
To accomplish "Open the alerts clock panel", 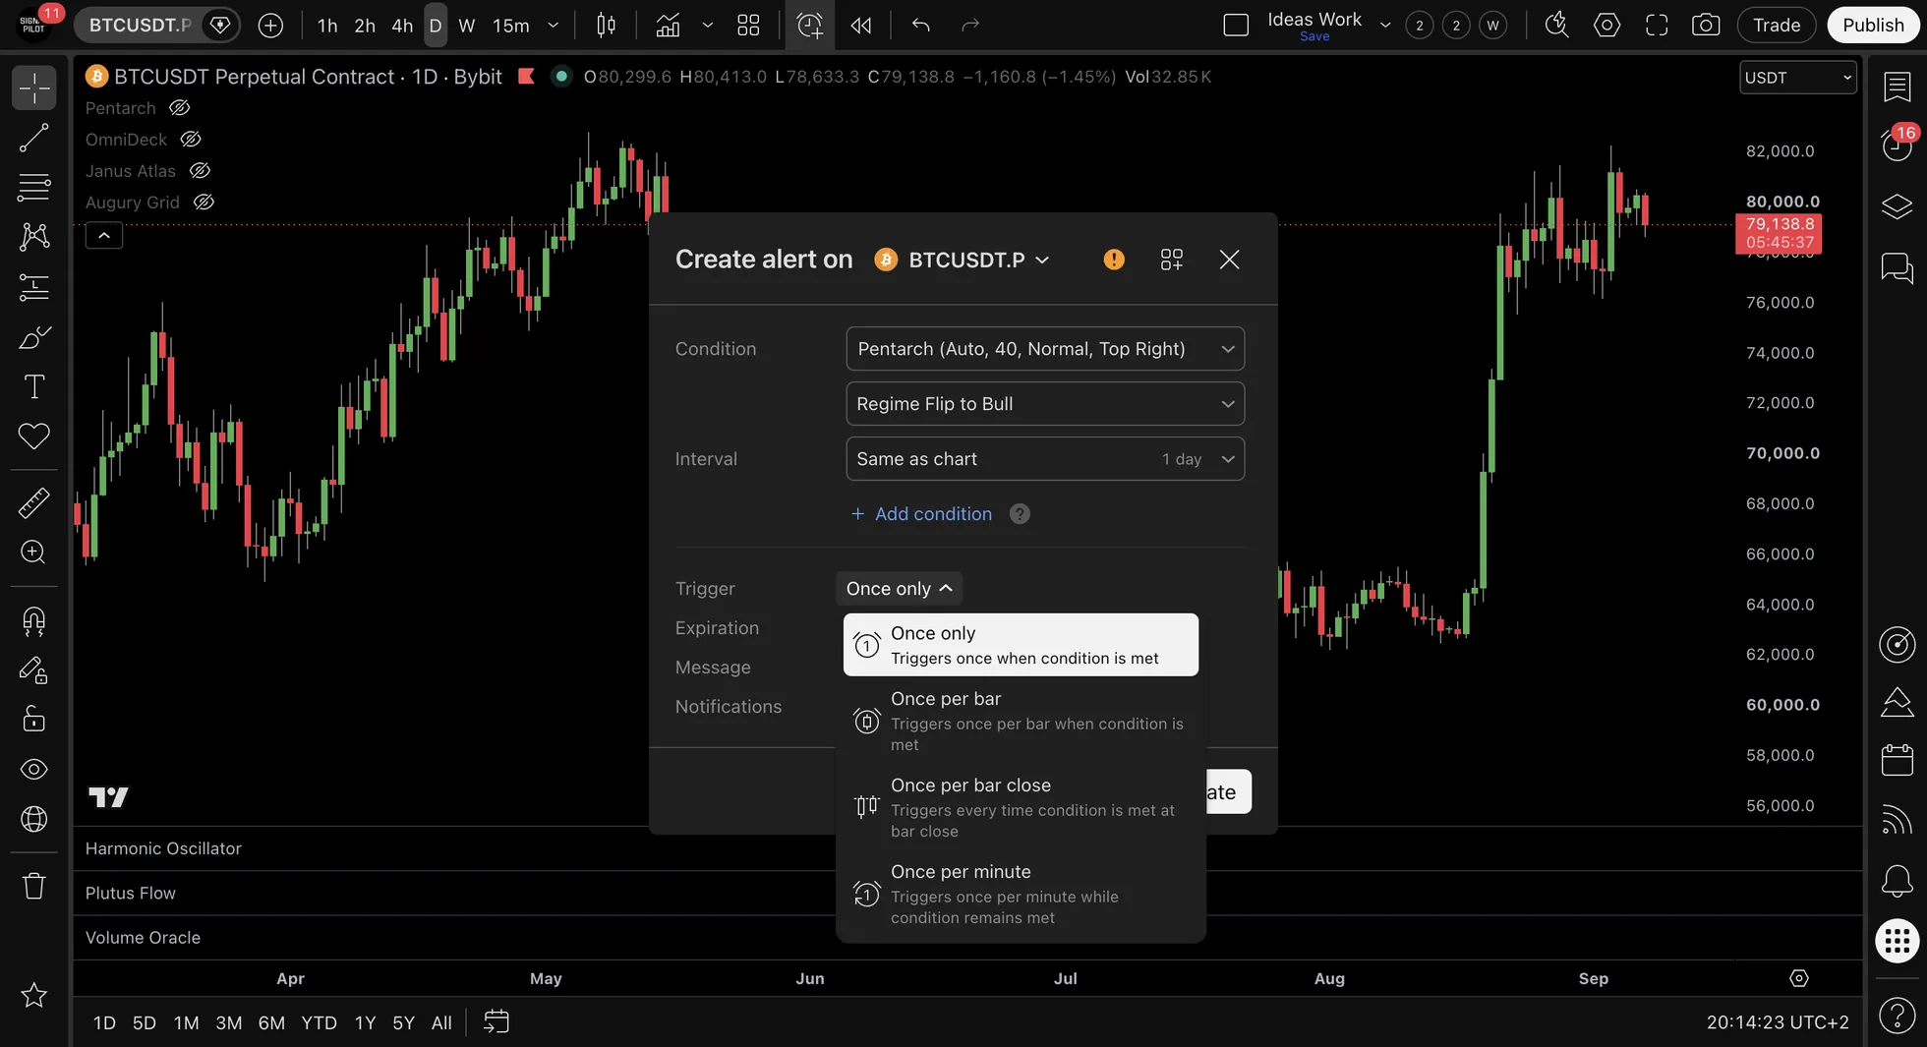I will tap(1897, 145).
